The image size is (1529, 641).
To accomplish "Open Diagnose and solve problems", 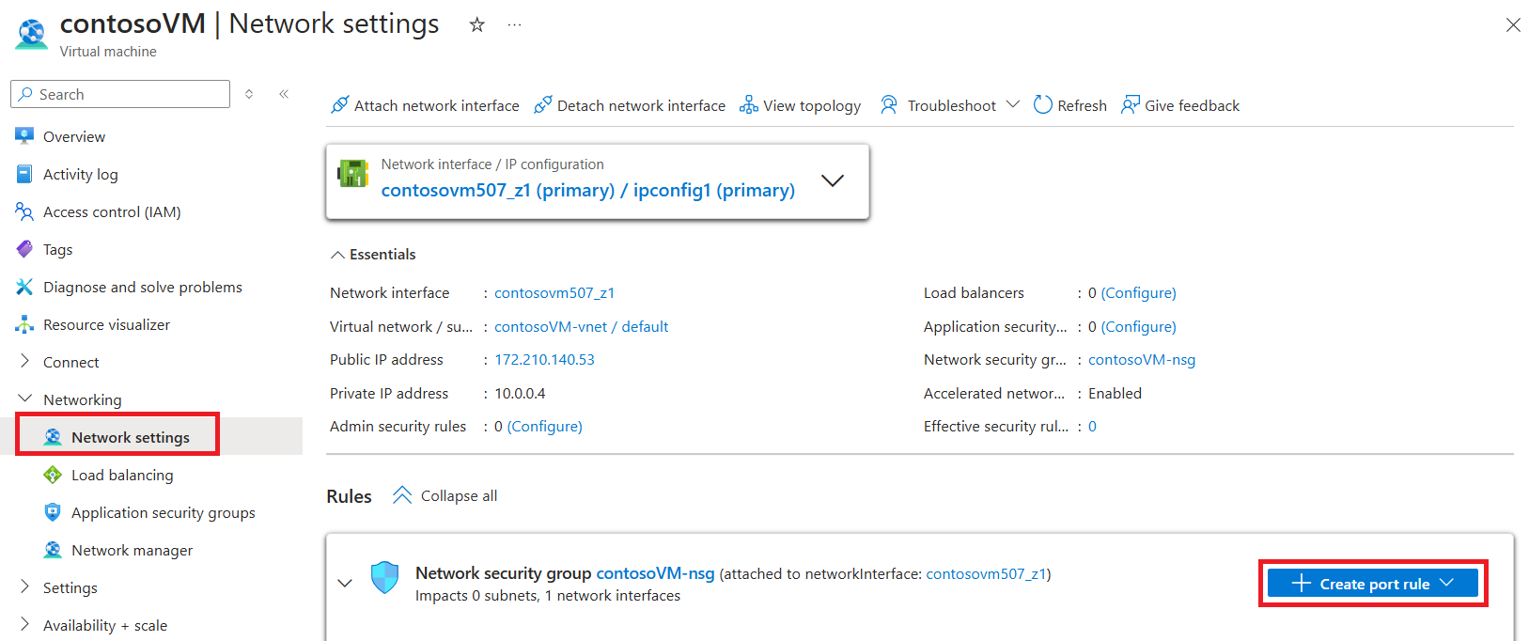I will (x=142, y=287).
